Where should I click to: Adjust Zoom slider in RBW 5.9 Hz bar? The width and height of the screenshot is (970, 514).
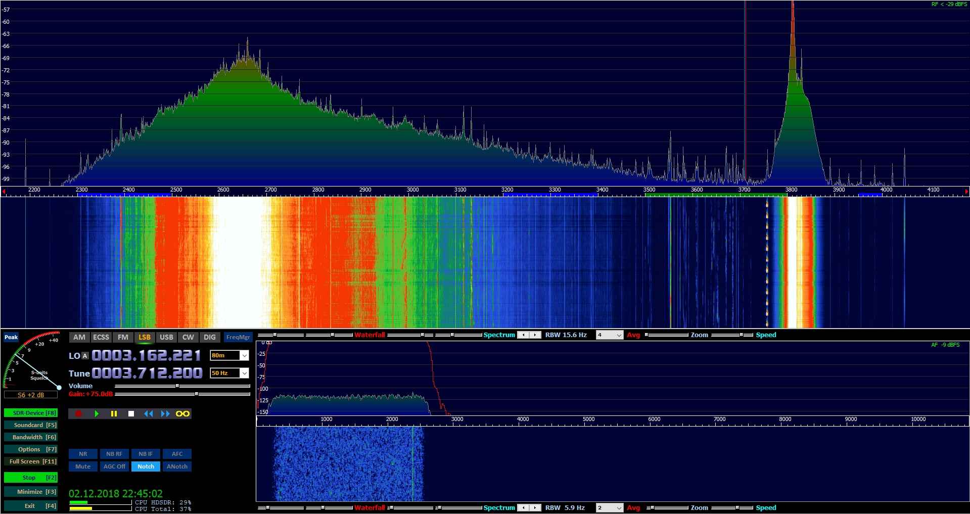coord(667,508)
